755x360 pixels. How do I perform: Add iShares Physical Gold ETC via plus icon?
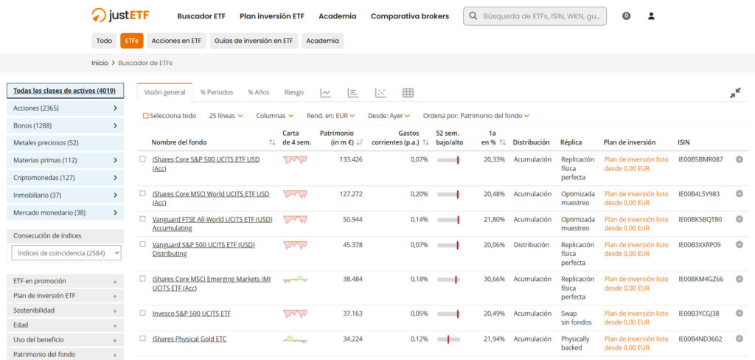739,339
